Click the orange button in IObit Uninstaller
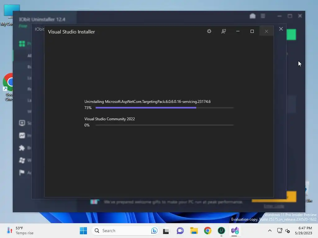Viewport: 318px width, 238px height. click(x=291, y=196)
